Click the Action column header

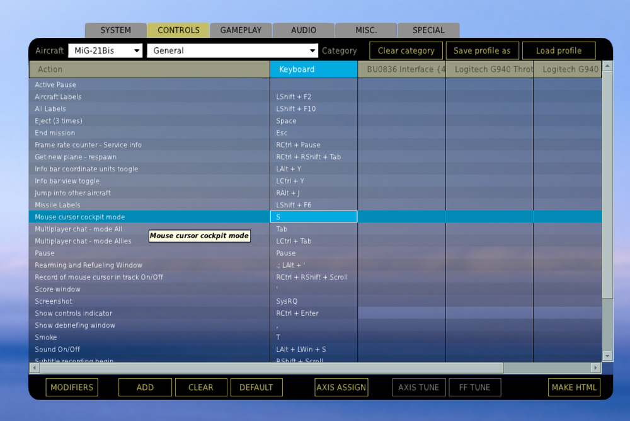tap(149, 69)
